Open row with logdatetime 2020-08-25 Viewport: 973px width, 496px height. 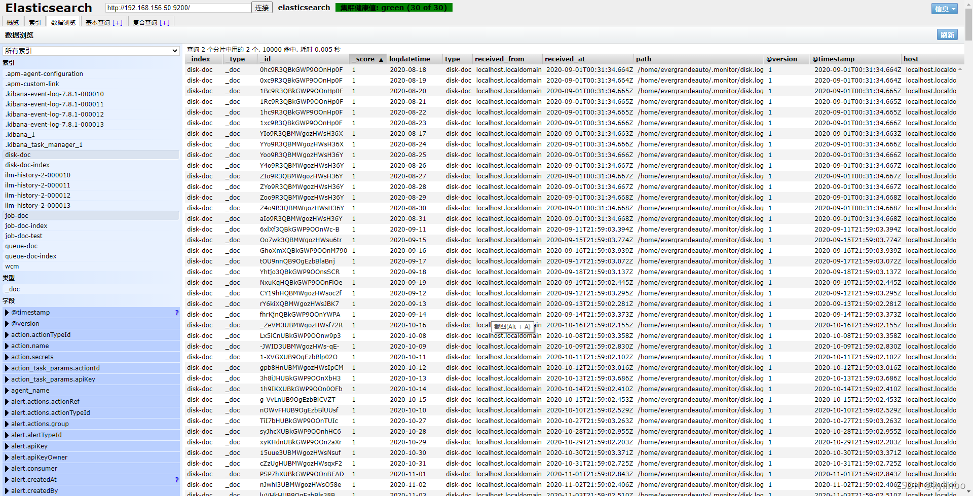[571, 155]
